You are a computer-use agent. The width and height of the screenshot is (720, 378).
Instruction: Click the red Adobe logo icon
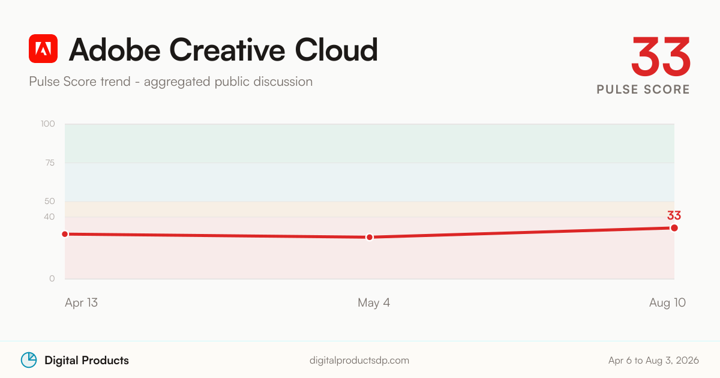point(43,49)
